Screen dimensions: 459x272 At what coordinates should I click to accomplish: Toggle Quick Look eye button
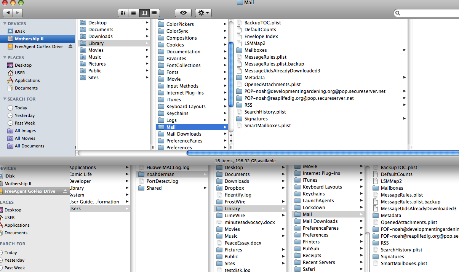[x=183, y=13]
